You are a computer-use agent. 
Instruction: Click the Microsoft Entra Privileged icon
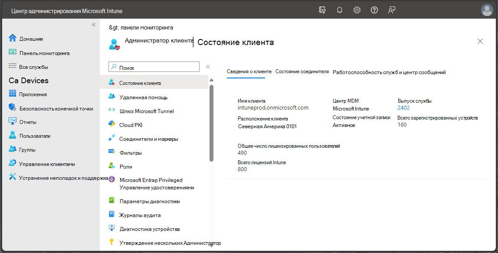[111, 180]
